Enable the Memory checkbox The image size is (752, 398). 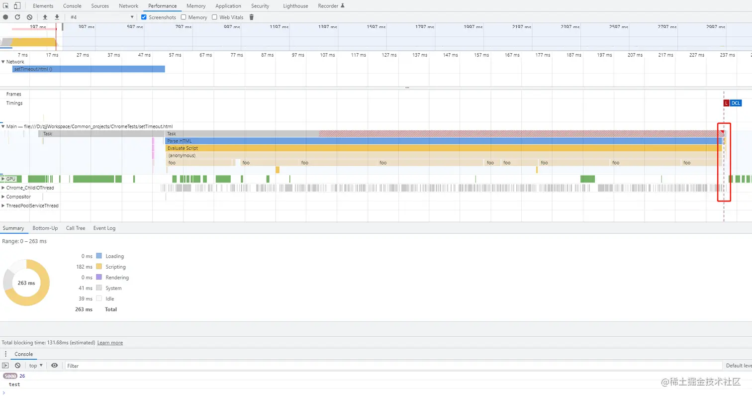pos(184,17)
